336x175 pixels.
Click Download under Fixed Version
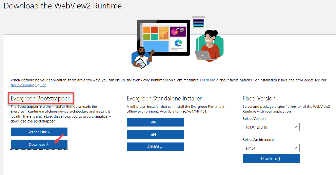coord(271,159)
